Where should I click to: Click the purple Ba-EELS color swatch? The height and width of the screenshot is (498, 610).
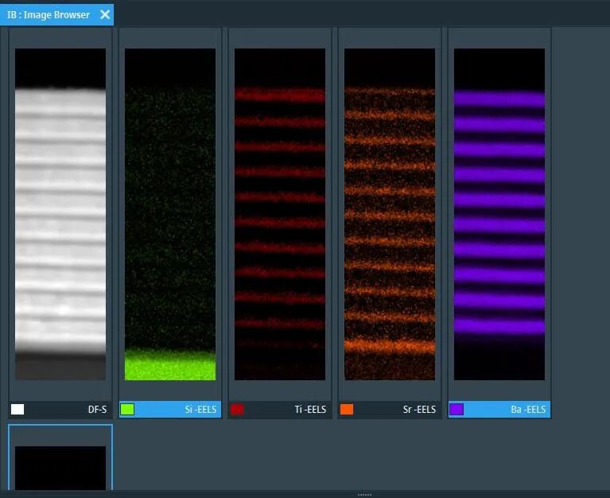point(457,410)
